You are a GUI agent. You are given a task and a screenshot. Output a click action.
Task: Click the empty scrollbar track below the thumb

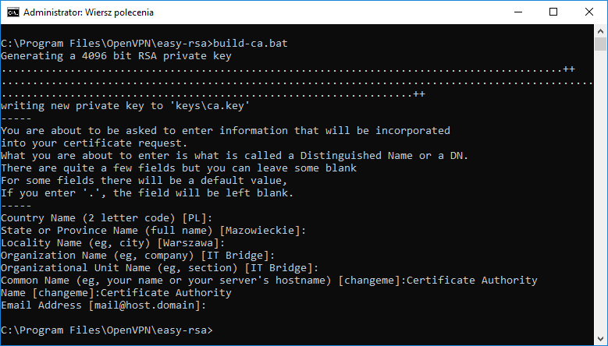point(600,191)
